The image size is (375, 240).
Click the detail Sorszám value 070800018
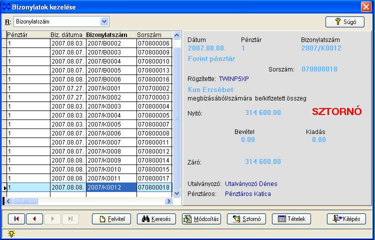pos(319,69)
